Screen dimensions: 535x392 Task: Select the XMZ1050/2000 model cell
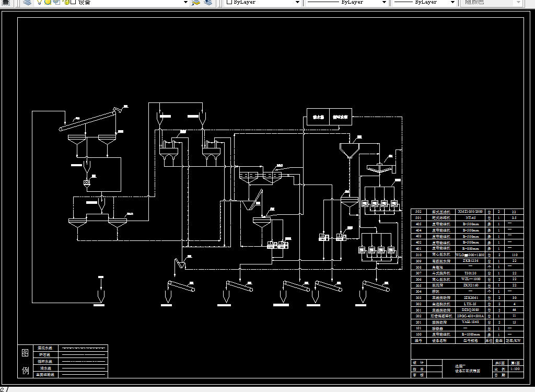tap(470, 212)
